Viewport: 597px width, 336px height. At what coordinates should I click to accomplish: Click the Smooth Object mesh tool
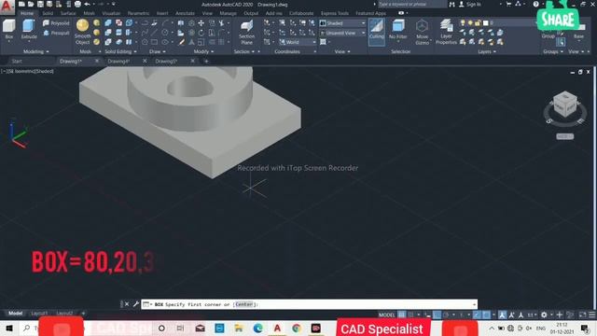click(83, 32)
